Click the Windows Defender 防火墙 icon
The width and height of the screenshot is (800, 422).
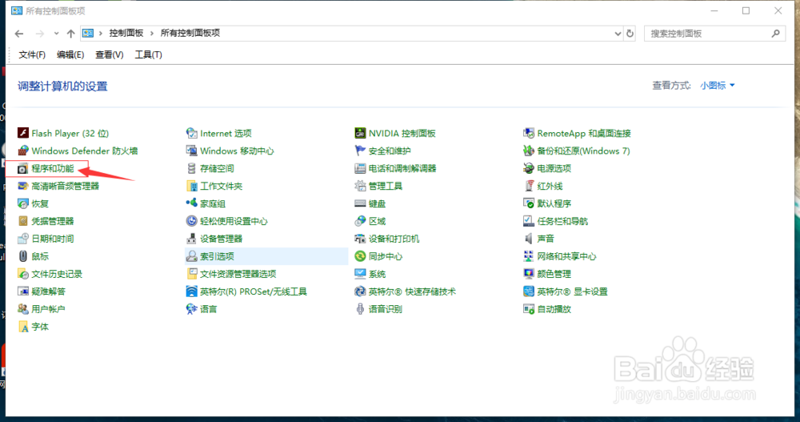point(23,151)
